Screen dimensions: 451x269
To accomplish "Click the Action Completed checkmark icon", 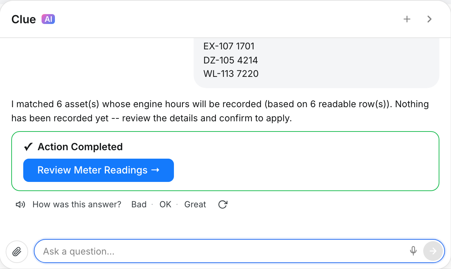I will point(28,147).
